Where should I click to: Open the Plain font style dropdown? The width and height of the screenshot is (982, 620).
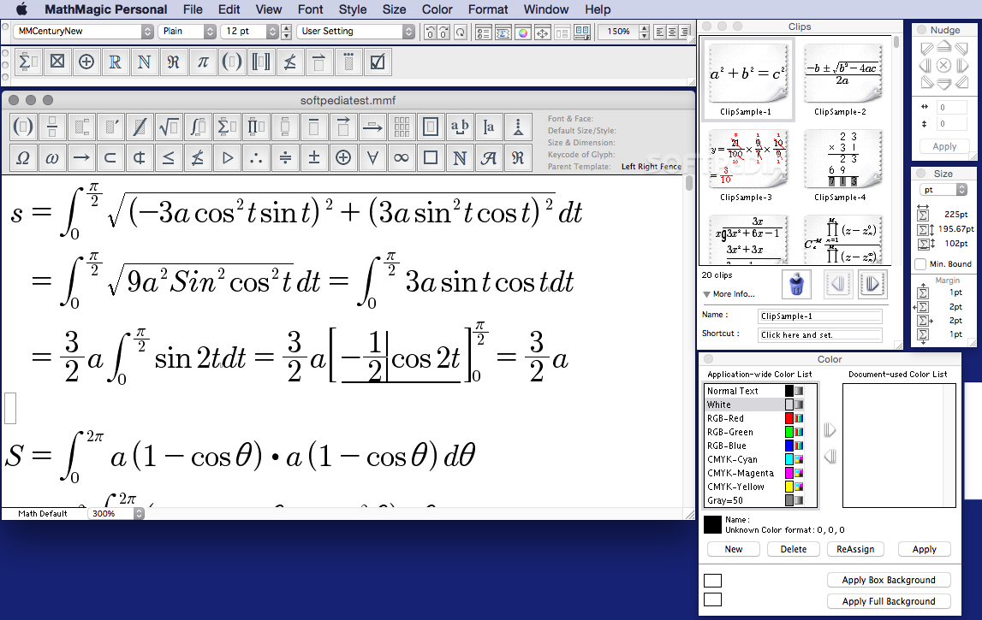tap(187, 32)
